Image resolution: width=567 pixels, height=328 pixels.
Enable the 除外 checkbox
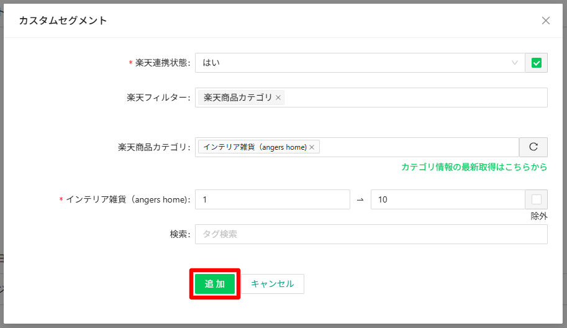click(x=537, y=199)
